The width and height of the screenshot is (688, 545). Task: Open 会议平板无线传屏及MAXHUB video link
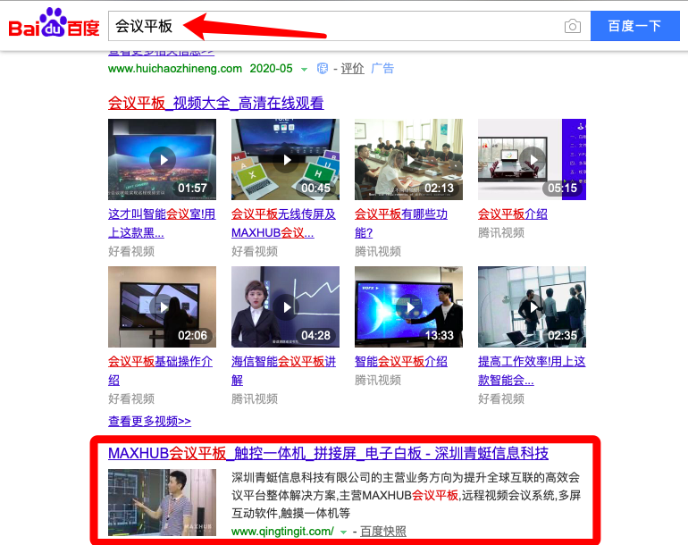coord(283,223)
